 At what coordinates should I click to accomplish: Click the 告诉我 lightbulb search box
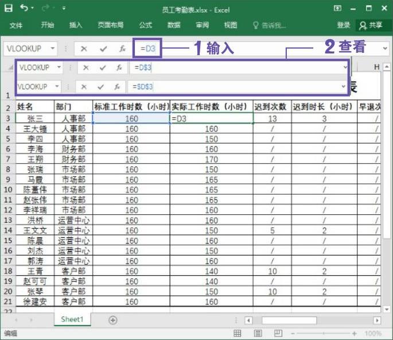270,25
